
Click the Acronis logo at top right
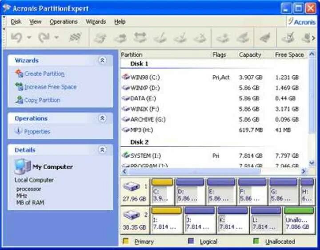tap(302, 21)
